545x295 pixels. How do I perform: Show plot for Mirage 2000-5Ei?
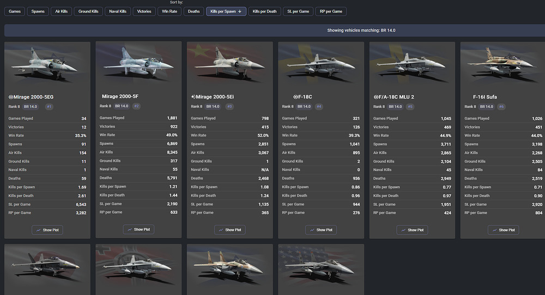pos(230,230)
